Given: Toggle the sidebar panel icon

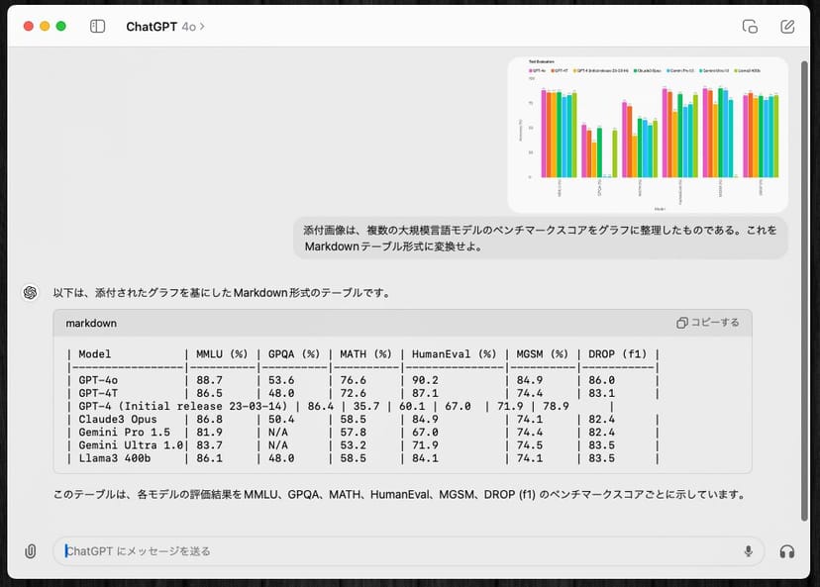Looking at the screenshot, I should 97,27.
